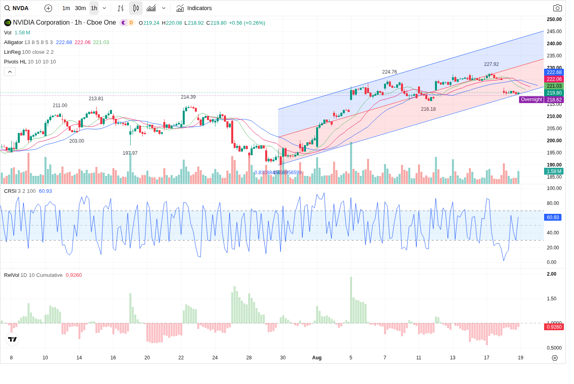This screenshot has height=384, width=574.
Task: Click the 0.9260 RelVol axis label
Action: point(554,327)
